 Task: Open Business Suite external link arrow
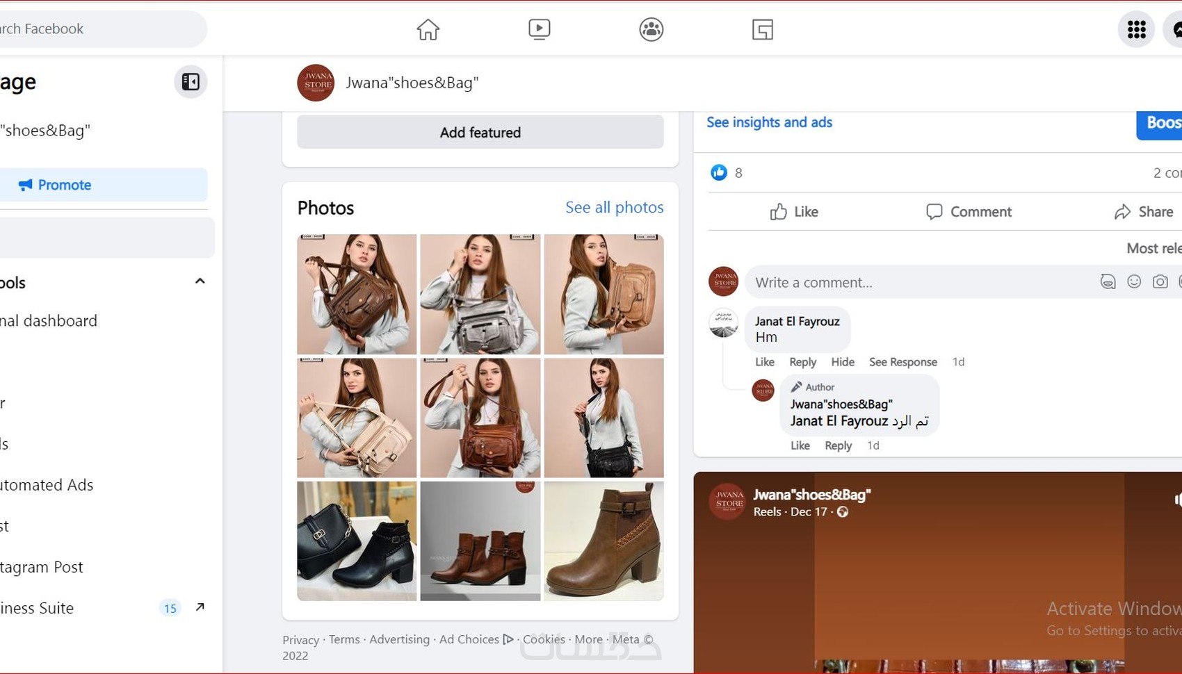(200, 607)
